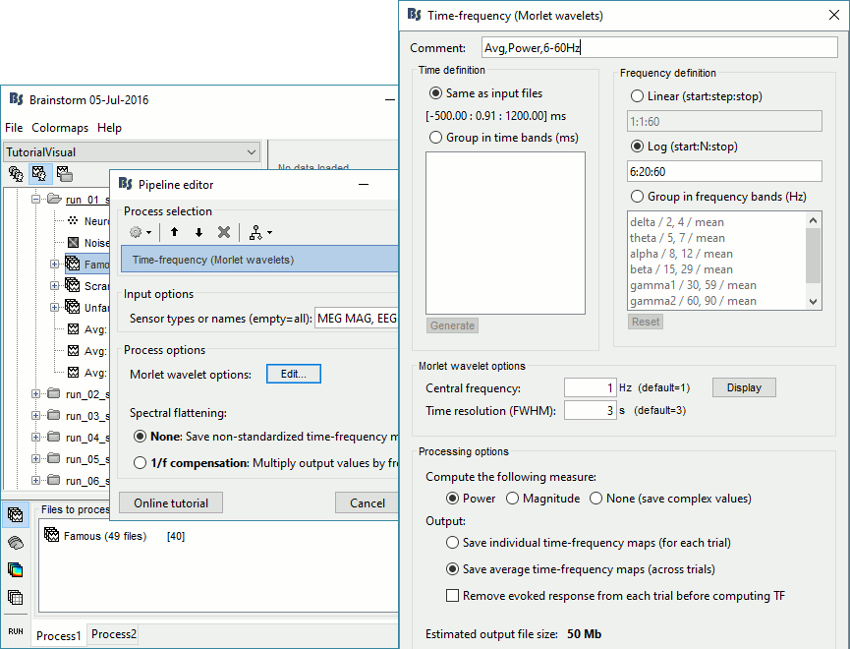Switch to the Process2 tab

point(114,635)
